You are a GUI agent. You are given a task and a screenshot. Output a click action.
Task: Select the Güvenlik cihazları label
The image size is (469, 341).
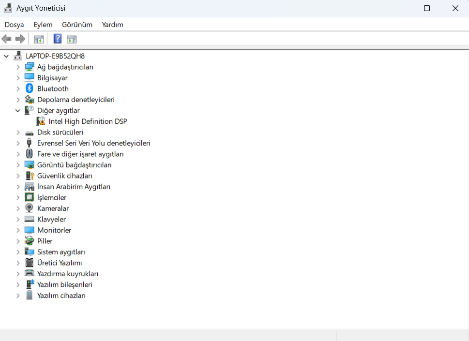pos(64,176)
